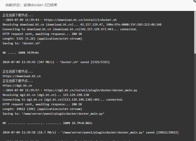
Task: Click the 'Length: 5325 (5.2K)' line
Action: (x=42, y=39)
